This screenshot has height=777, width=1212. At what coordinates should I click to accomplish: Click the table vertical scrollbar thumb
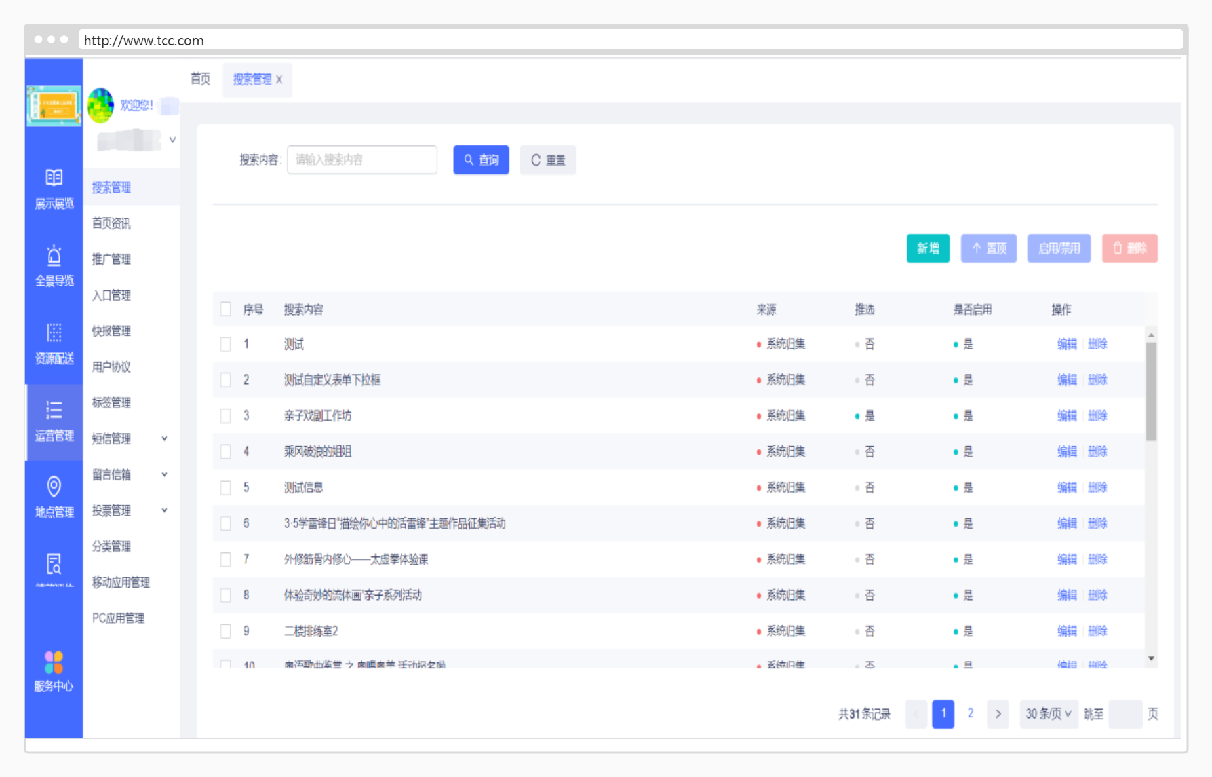1151,392
